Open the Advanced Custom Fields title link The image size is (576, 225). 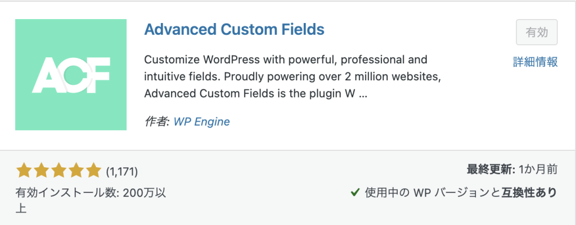tap(235, 29)
